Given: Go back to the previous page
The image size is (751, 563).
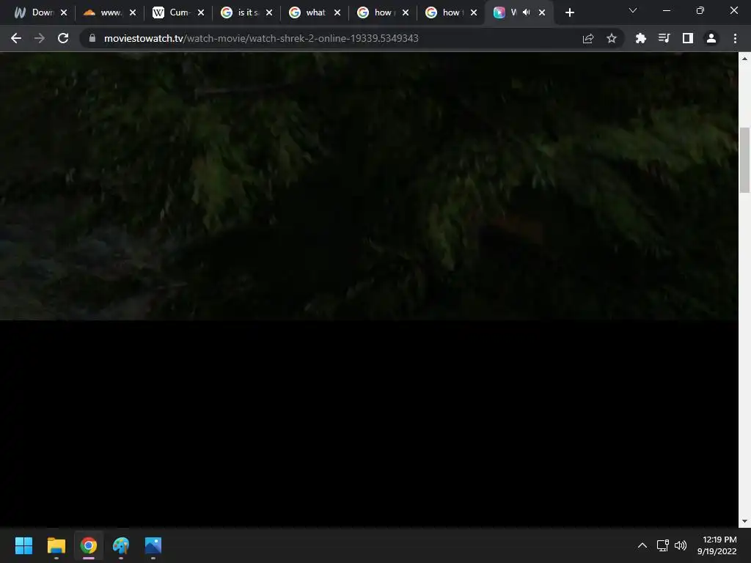Looking at the screenshot, I should pyautogui.click(x=16, y=38).
